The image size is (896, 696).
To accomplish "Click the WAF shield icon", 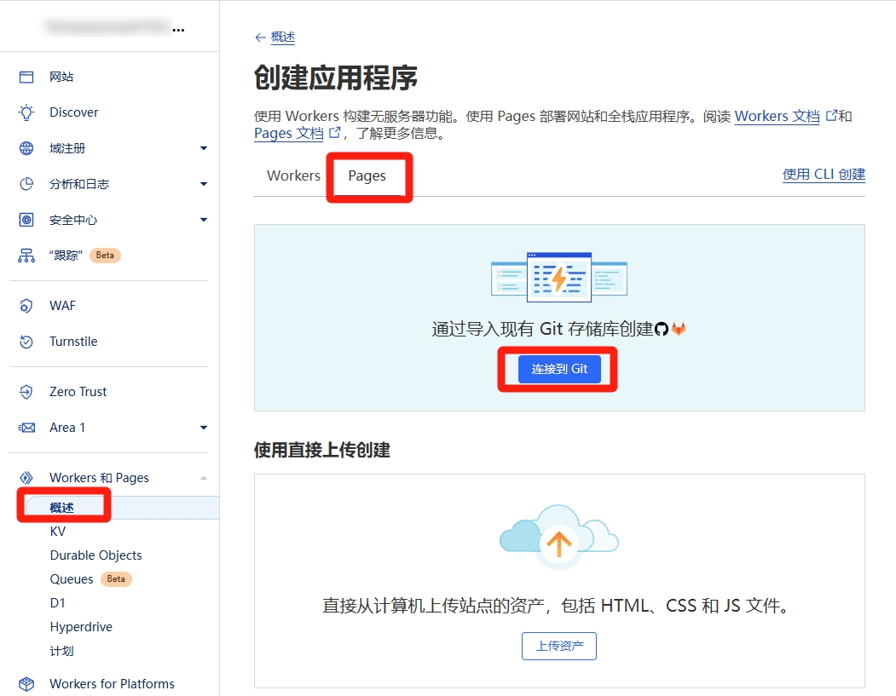I will pos(26,306).
